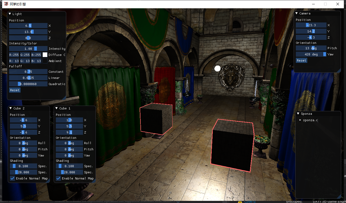Image resolution: width=346 pixels, height=203 pixels.
Task: Collapse the Cube 1 panel
Action: tap(57, 108)
